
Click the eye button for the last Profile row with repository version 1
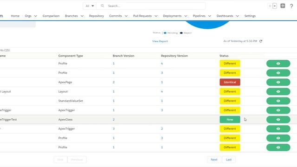[278, 148]
